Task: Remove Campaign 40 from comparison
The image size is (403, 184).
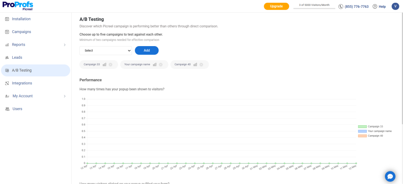Action: pyautogui.click(x=201, y=65)
